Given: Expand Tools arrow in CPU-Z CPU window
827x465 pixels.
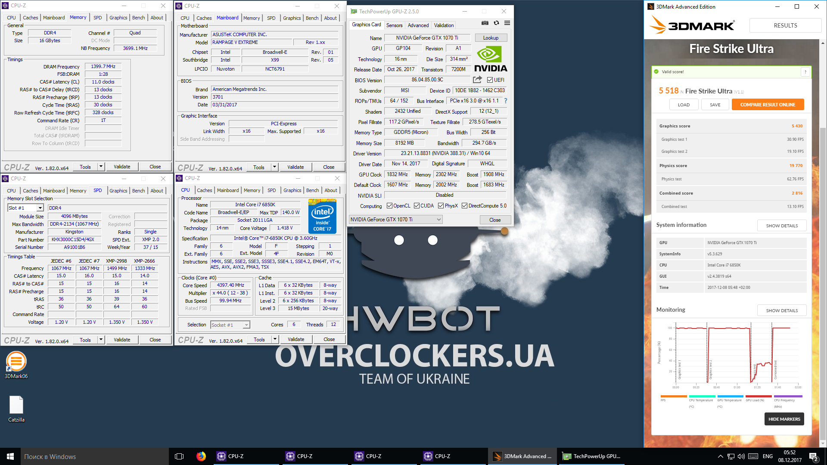Looking at the screenshot, I should coord(275,339).
